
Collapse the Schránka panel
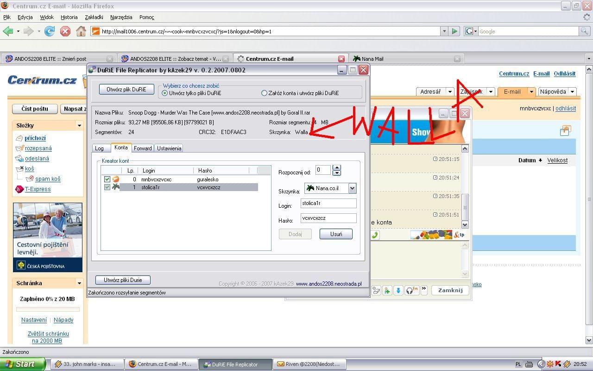coord(79,283)
